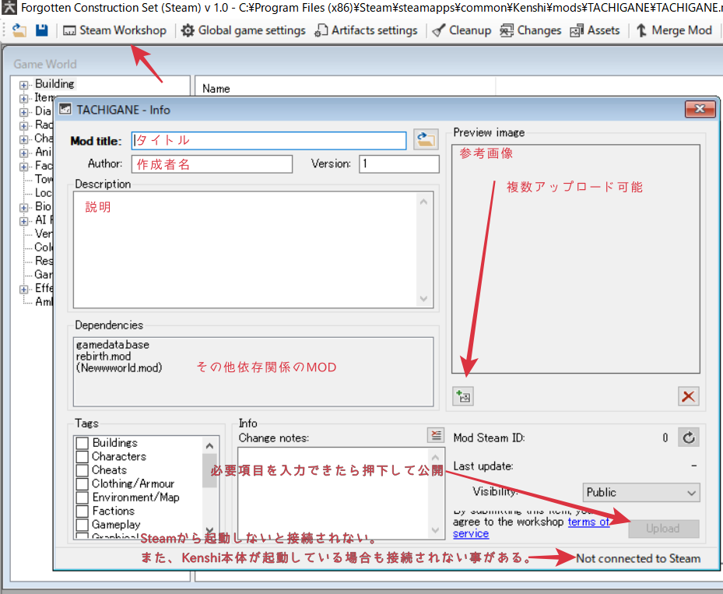Image resolution: width=723 pixels, height=594 pixels.
Task: Enable the Buildings tag checkbox
Action: (x=82, y=443)
